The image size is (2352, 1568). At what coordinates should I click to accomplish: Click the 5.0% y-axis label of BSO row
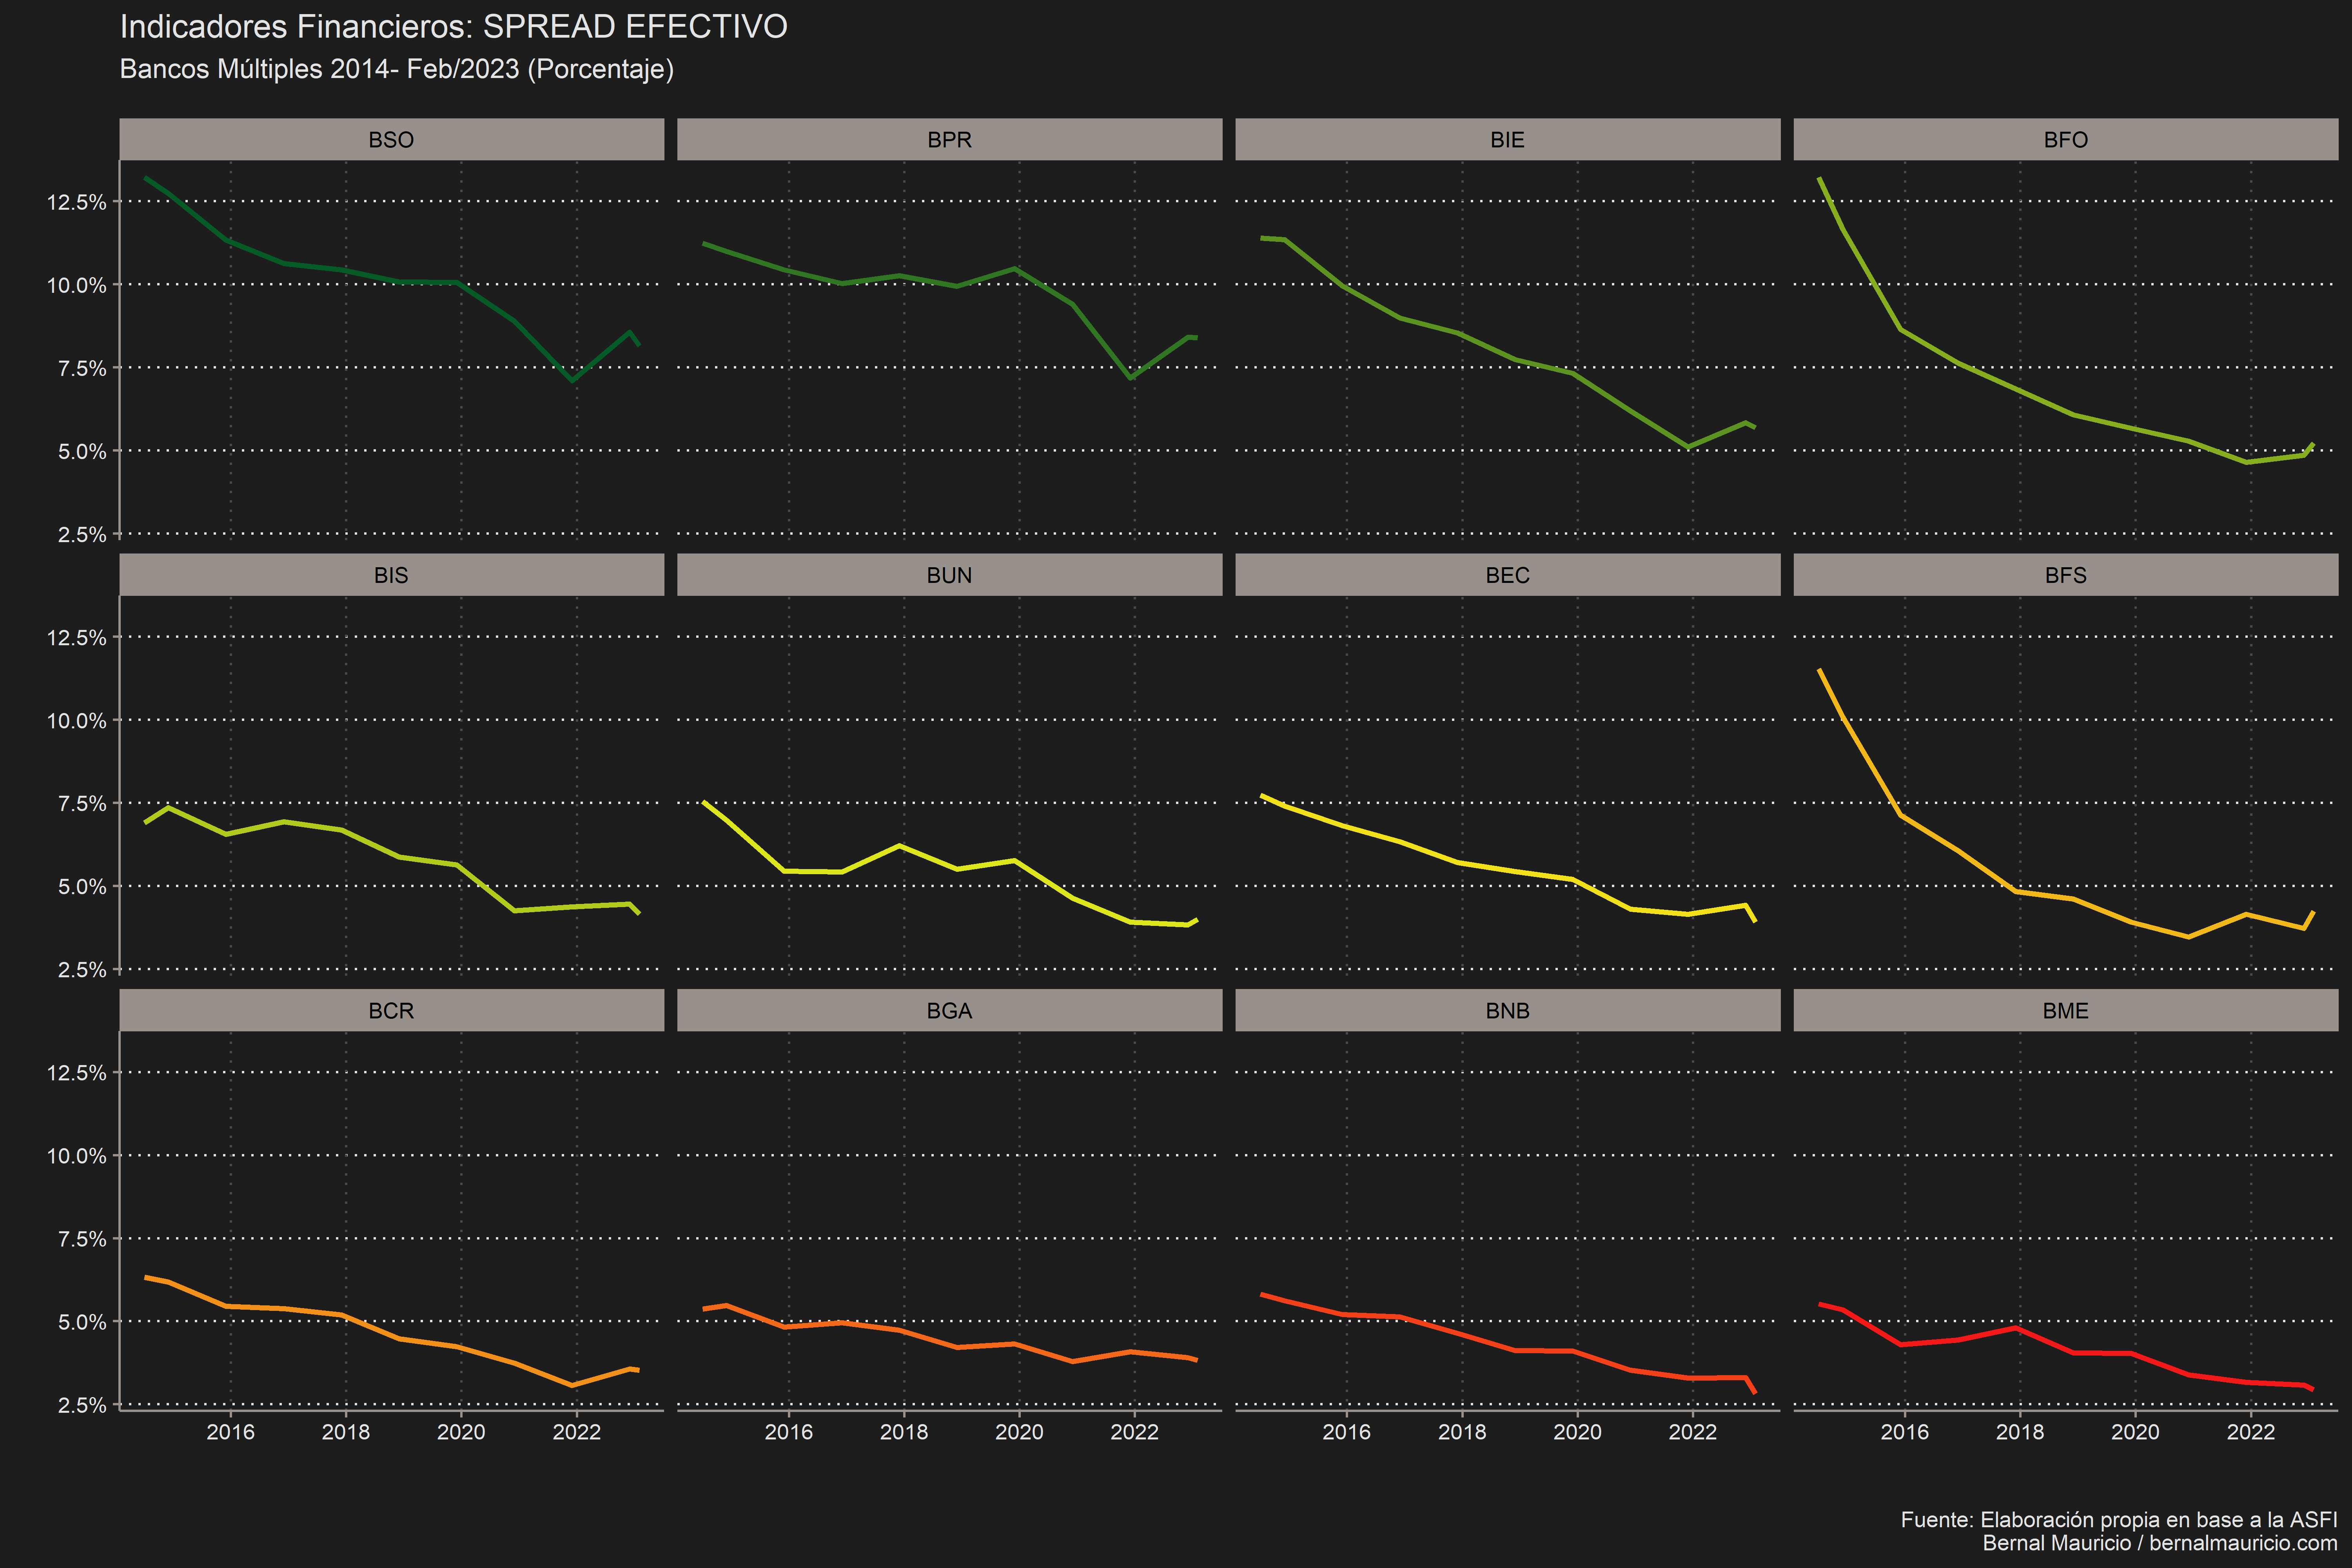point(82,451)
